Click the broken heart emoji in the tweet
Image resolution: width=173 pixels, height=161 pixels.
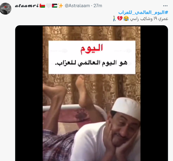pos(120,18)
